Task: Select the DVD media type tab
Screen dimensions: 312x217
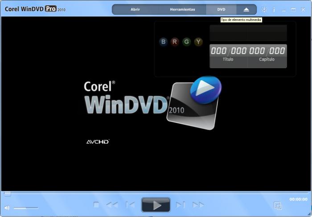Action: (x=221, y=9)
